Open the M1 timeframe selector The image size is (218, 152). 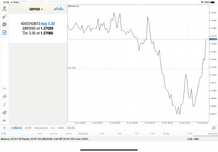4,120
